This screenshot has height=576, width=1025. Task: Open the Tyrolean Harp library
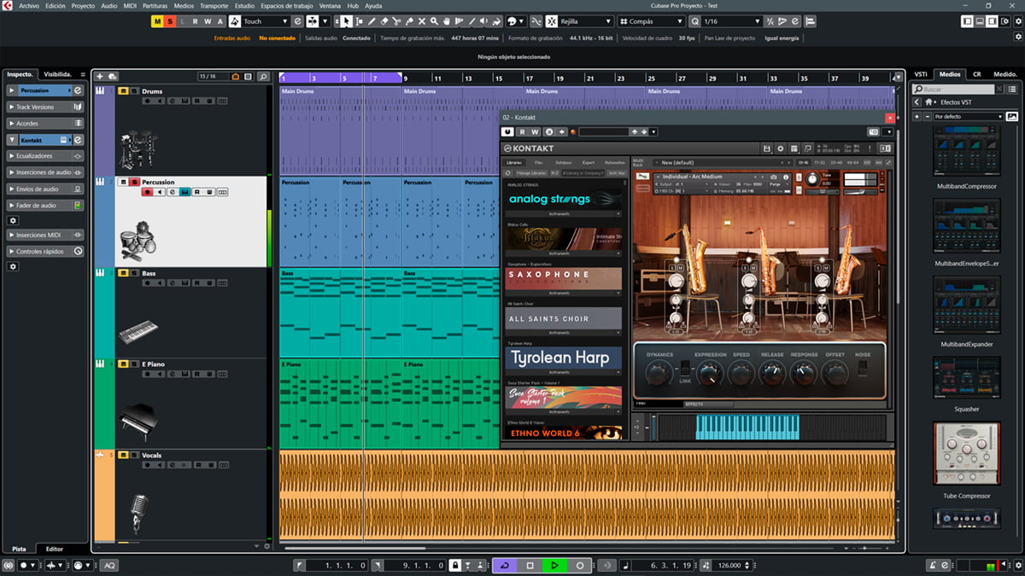point(564,358)
